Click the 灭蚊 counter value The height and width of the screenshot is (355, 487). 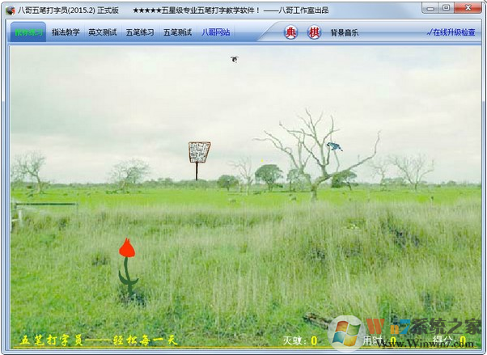(x=314, y=340)
